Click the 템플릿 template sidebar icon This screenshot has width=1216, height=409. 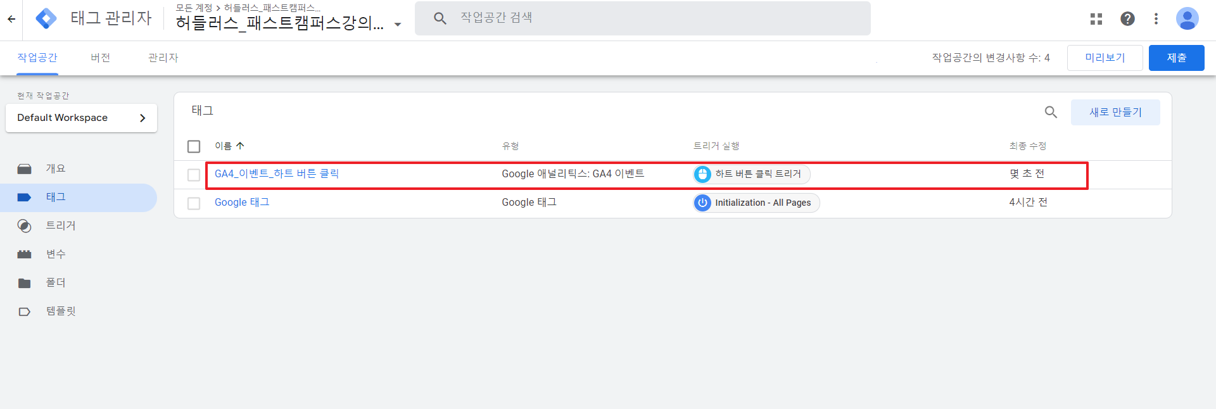coord(25,311)
